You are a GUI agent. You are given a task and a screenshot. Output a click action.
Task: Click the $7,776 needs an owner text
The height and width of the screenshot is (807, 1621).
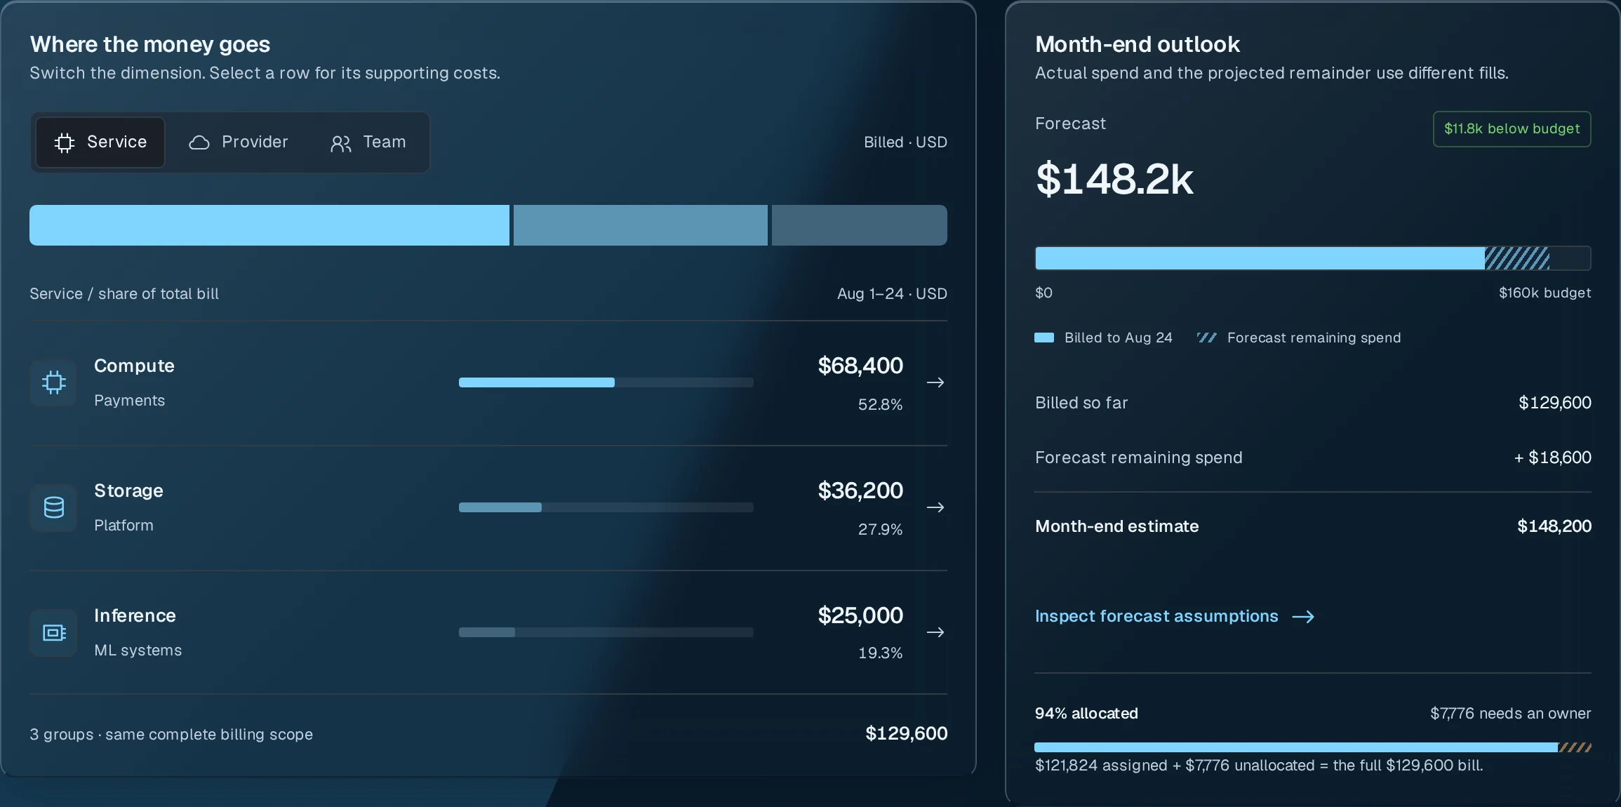pos(1510,714)
